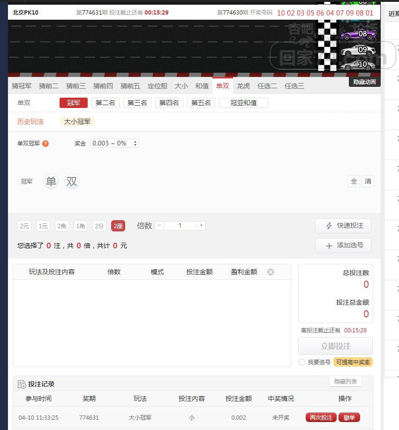Click the 北京PK10 title
Image resolution: width=399 pixels, height=430 pixels.
25,12
